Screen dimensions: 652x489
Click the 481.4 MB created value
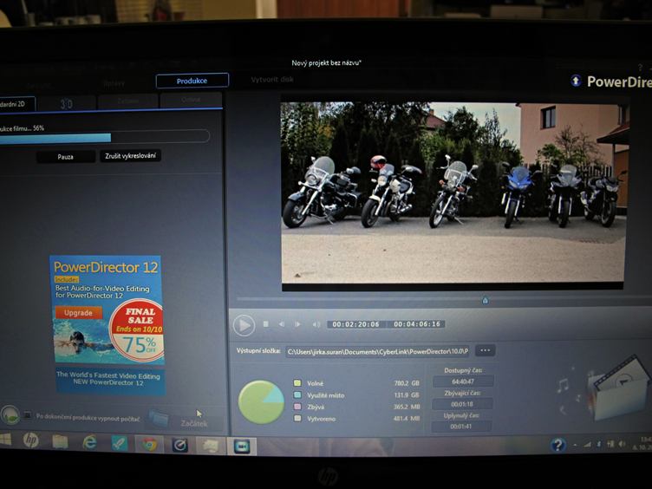coord(407,418)
